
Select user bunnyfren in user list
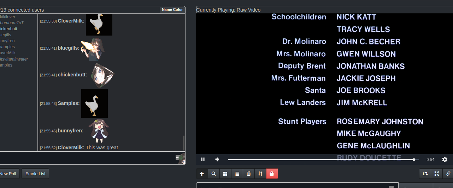(7, 41)
